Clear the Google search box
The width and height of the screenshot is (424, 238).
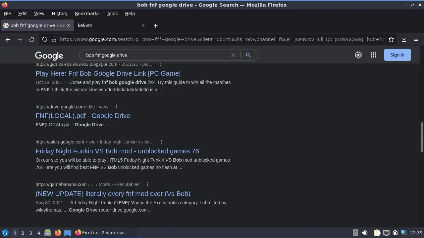point(233,55)
